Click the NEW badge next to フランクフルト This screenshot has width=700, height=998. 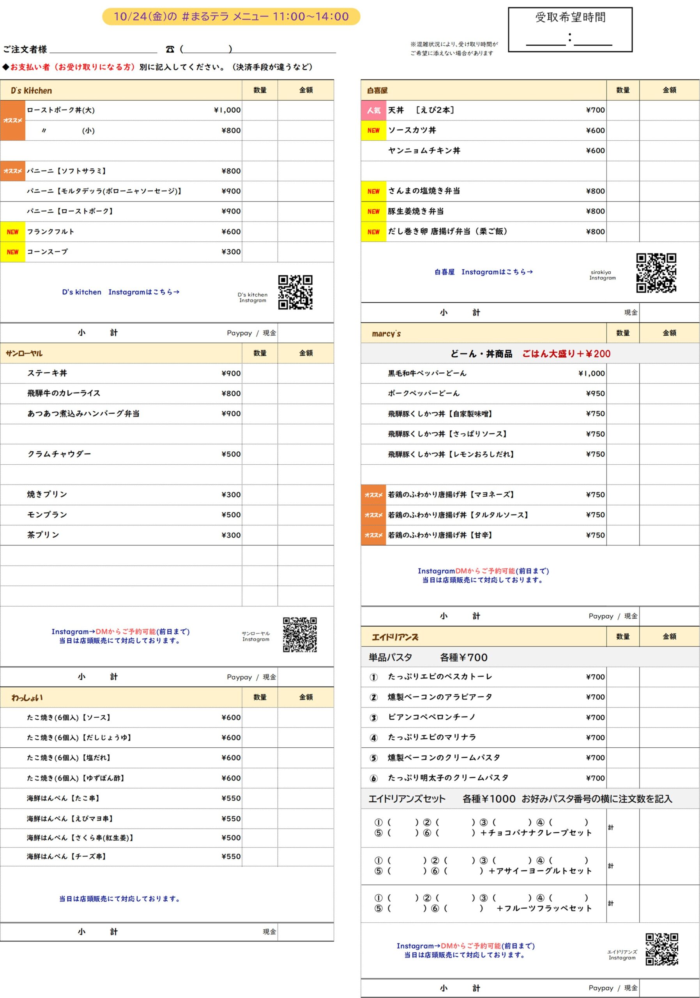tap(12, 232)
